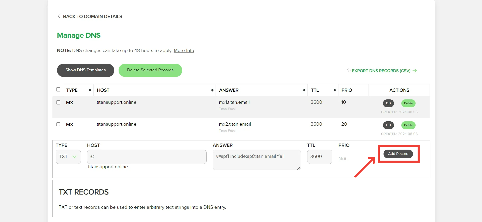Click the mx2.titan.email answer text
The width and height of the screenshot is (482, 222).
[x=235, y=124]
